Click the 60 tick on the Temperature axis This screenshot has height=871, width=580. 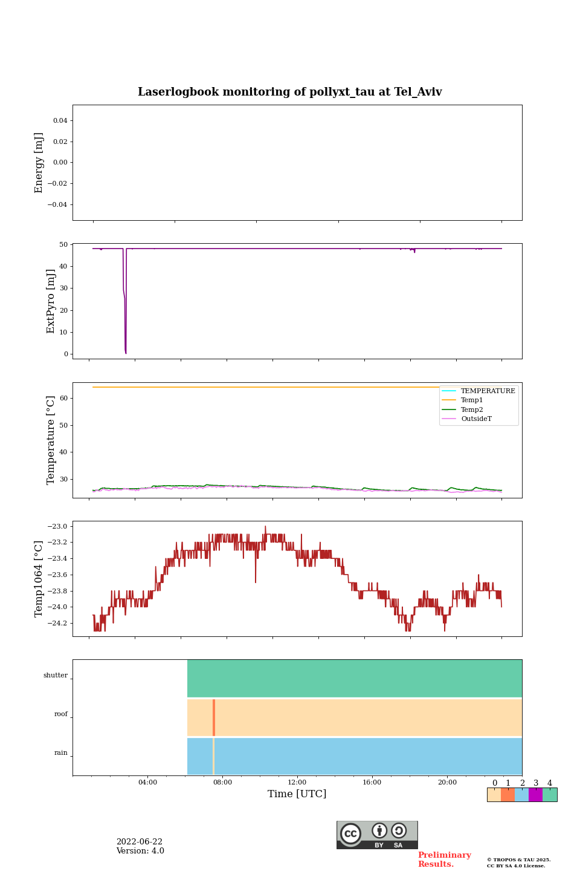pyautogui.click(x=64, y=399)
